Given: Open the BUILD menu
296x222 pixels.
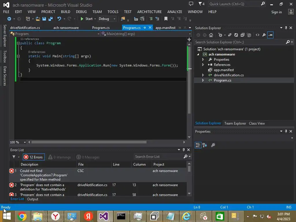Looking at the screenshot, I should [x=66, y=12].
